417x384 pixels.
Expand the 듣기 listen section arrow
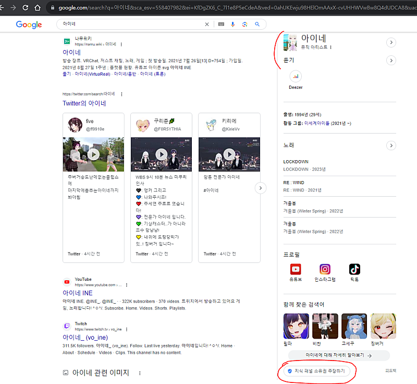point(391,61)
